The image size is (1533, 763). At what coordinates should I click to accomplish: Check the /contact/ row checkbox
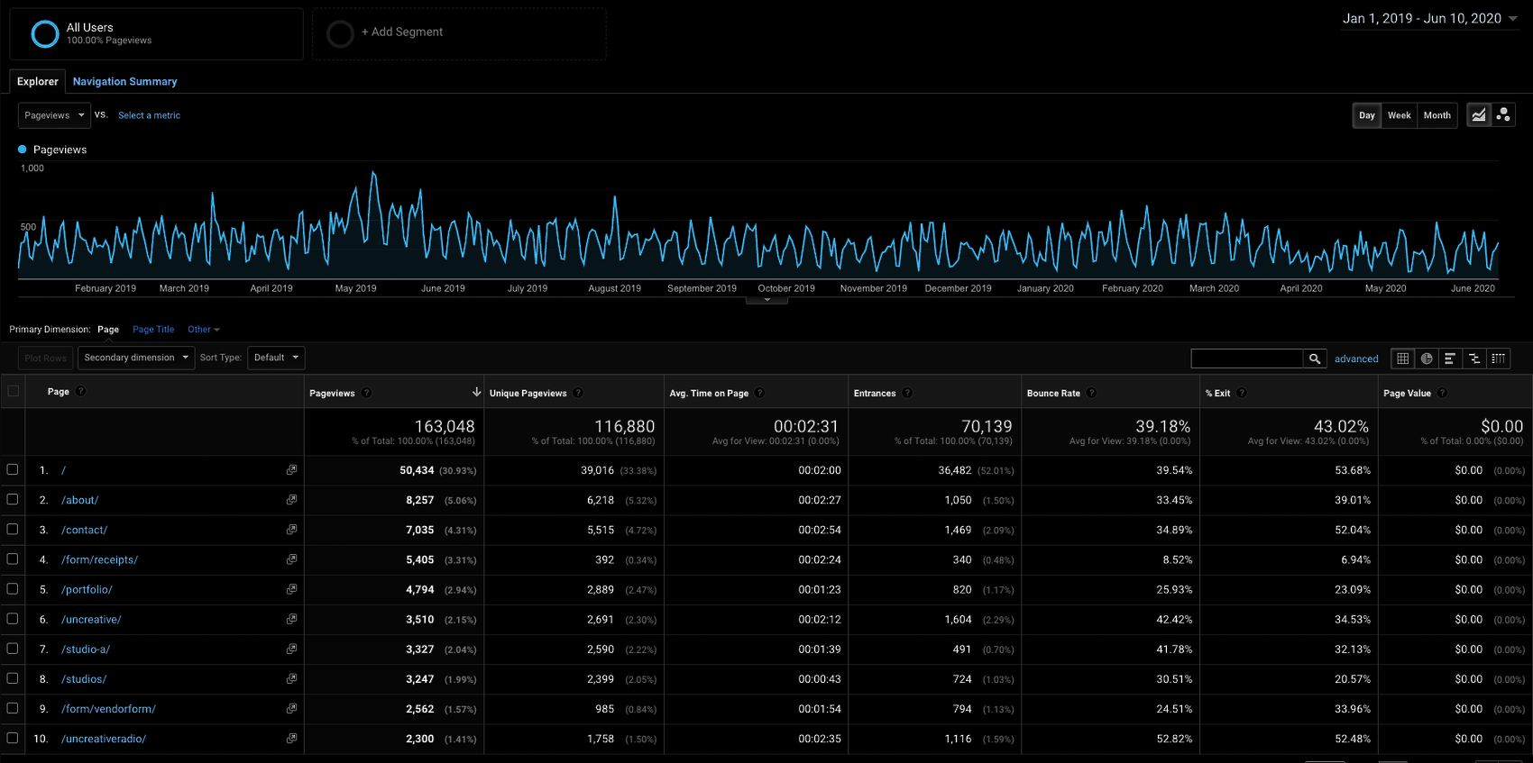[13, 529]
